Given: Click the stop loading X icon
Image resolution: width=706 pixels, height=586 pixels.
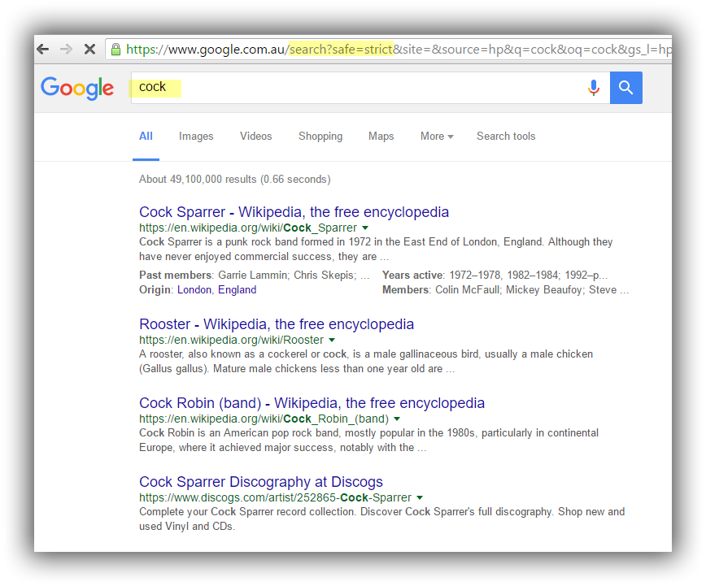Looking at the screenshot, I should pos(90,49).
